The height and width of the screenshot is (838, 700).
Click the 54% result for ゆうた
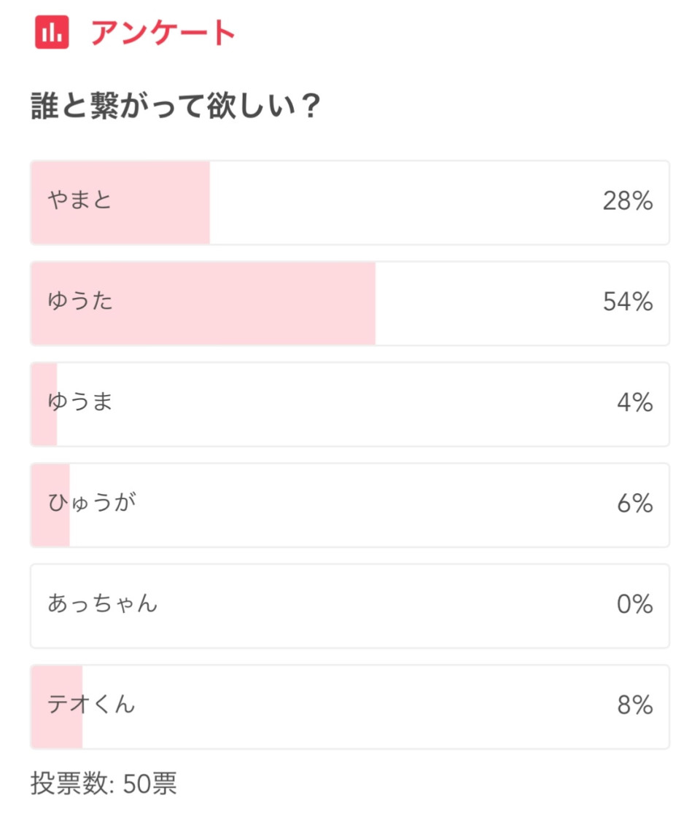(x=628, y=302)
